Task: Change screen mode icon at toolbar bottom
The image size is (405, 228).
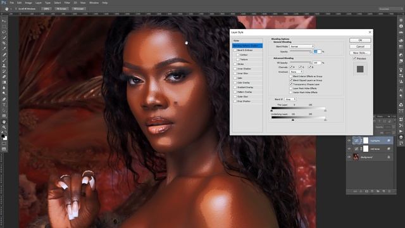Action: pyautogui.click(x=4, y=149)
